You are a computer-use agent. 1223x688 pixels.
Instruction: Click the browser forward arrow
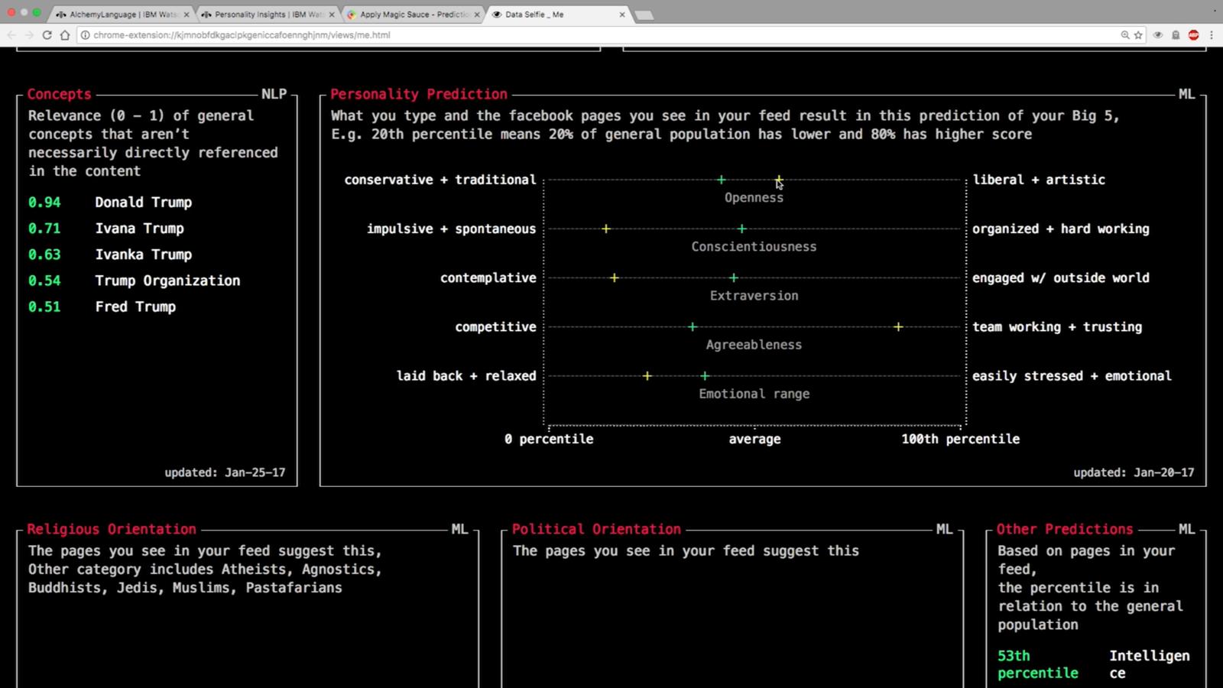pyautogui.click(x=29, y=35)
